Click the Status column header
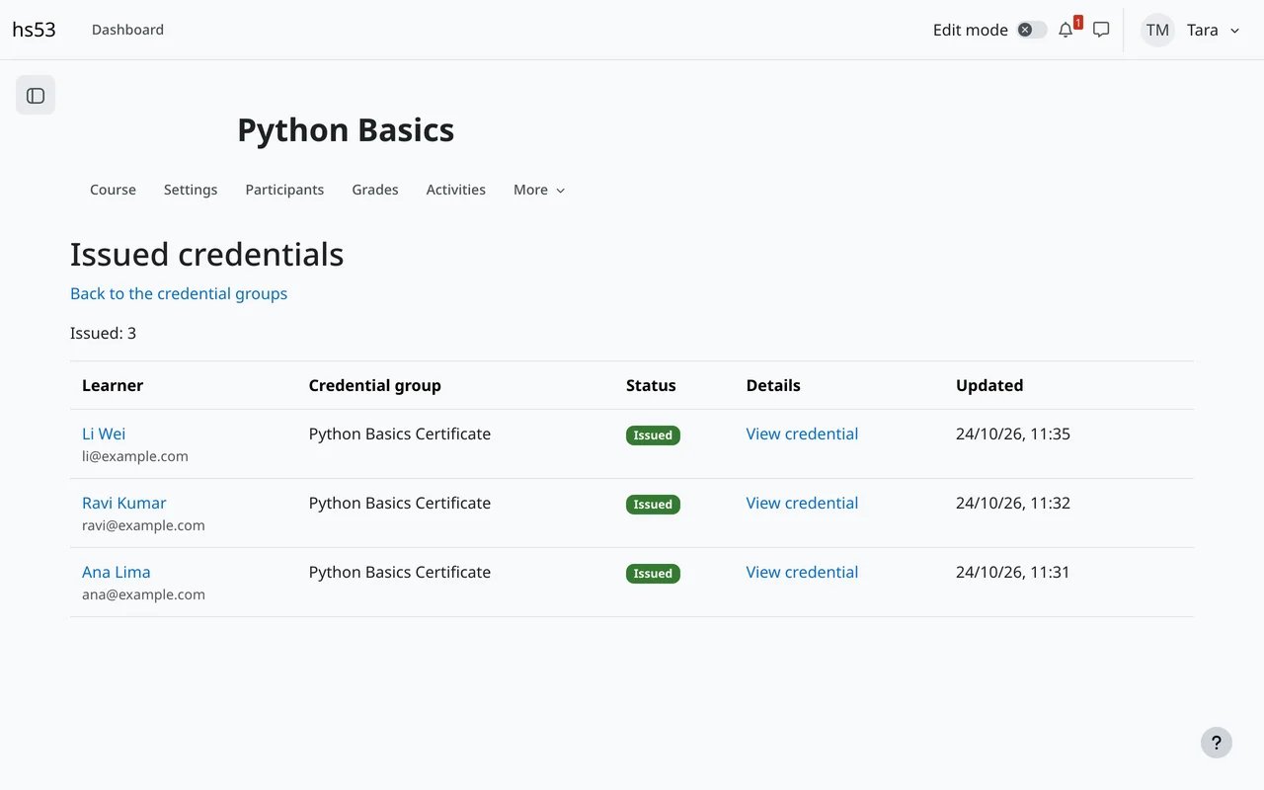1264x790 pixels. click(x=651, y=385)
